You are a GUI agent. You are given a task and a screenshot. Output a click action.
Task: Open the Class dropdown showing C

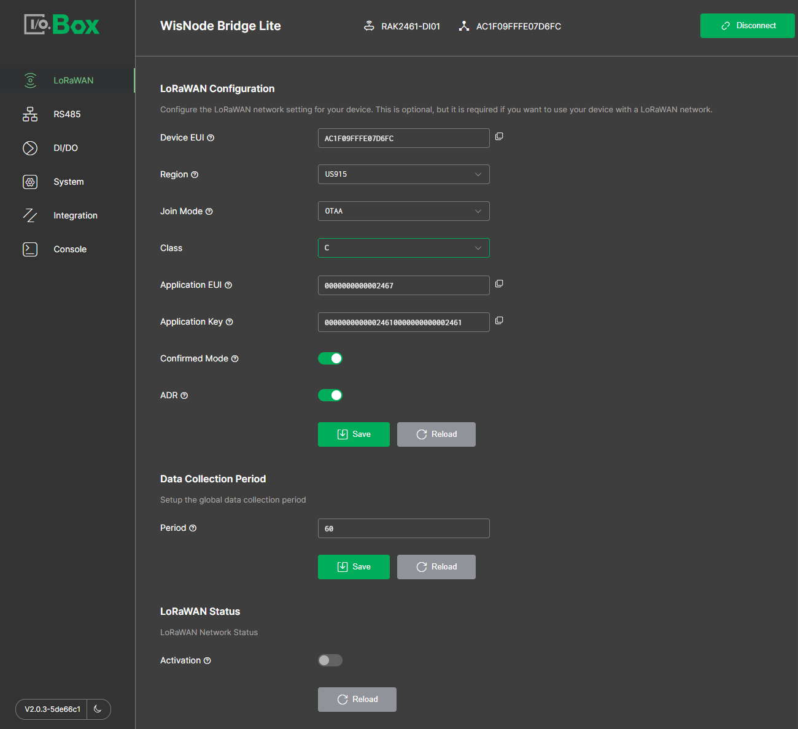coord(404,248)
